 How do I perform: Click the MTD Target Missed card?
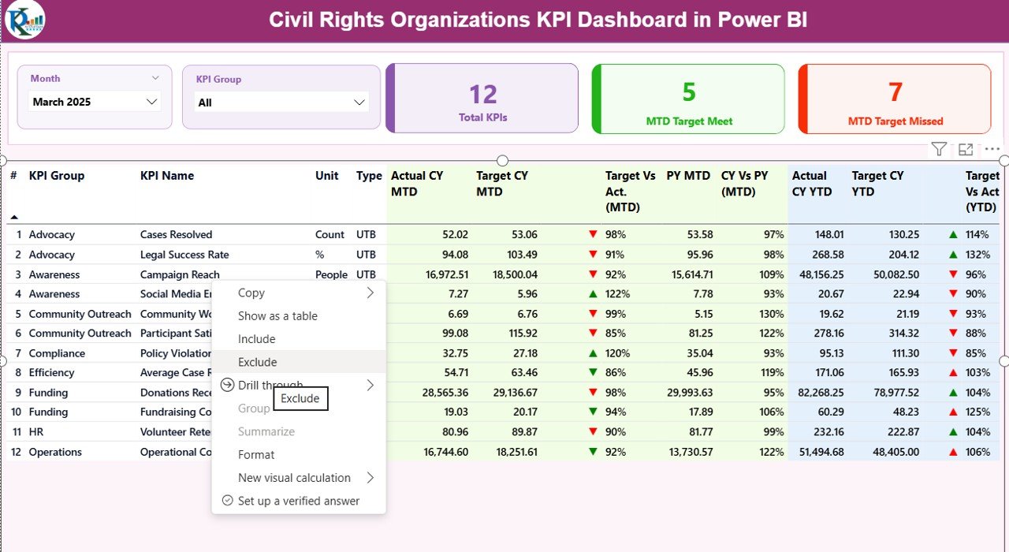tap(895, 99)
